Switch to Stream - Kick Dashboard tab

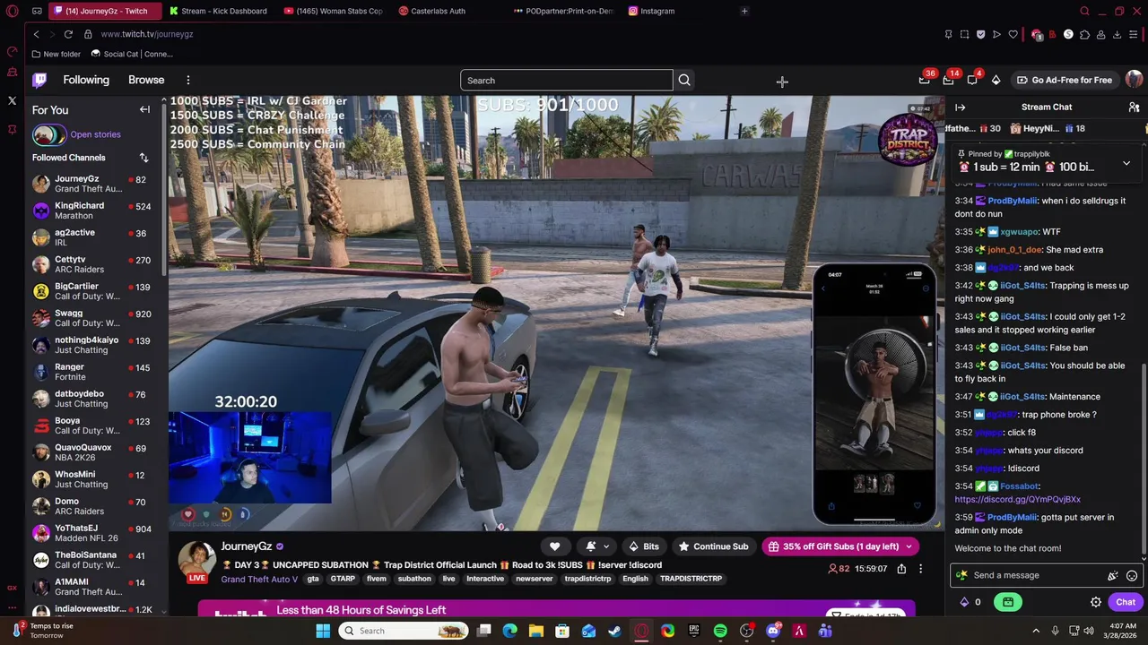(218, 11)
